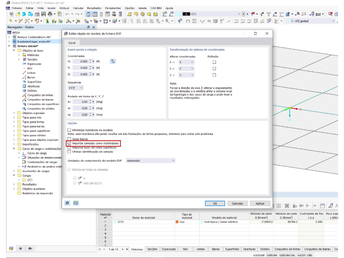Screen dimensions: 344x258
Task: Confirm the dialog with the OK button
Action: [x=215, y=203]
